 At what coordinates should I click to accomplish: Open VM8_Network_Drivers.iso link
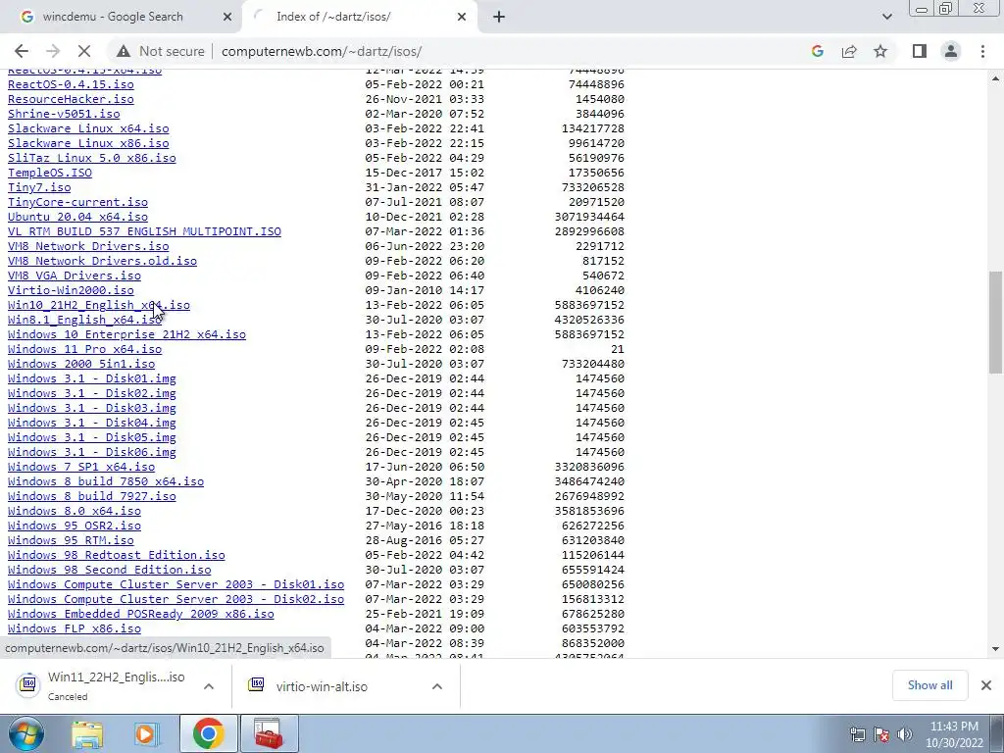(88, 246)
